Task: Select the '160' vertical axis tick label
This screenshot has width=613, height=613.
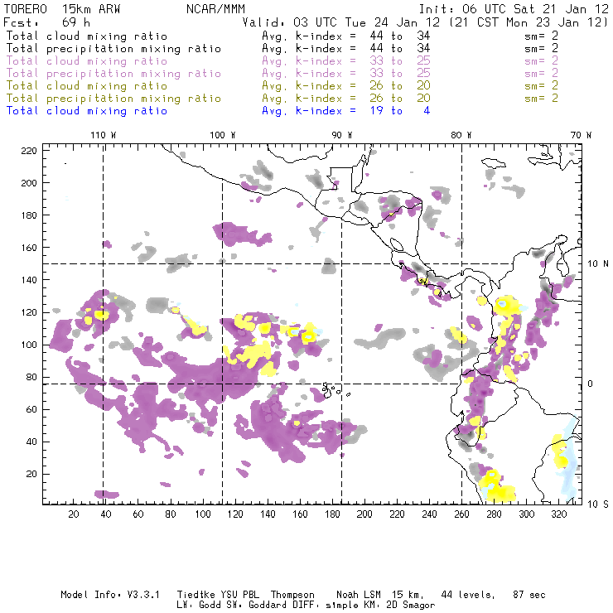Action: coord(29,248)
